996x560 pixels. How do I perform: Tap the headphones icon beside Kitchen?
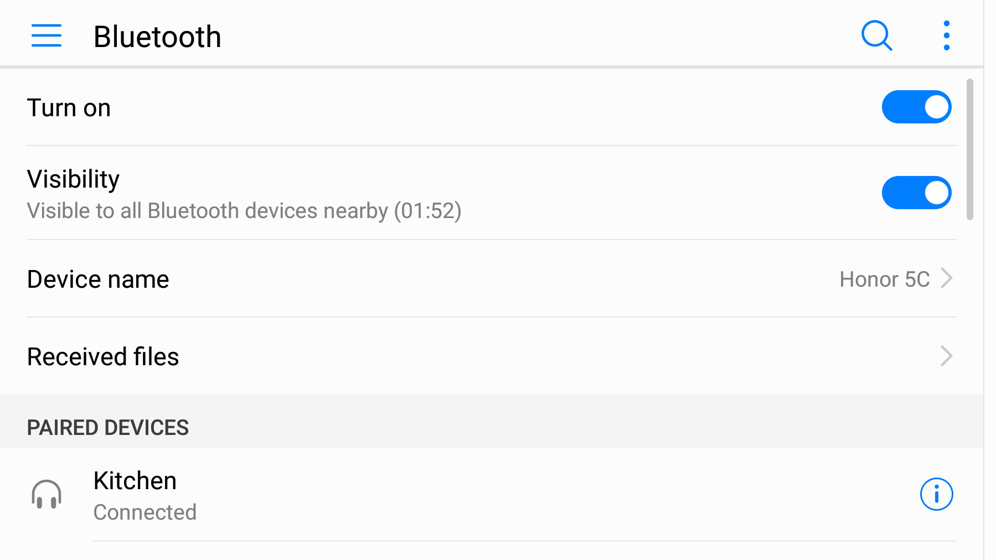point(47,494)
